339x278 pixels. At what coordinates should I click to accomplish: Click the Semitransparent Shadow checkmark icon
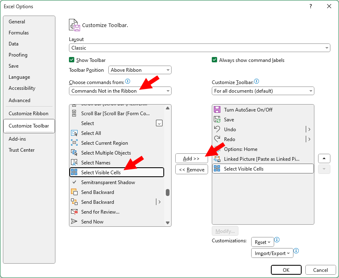coord(74,182)
